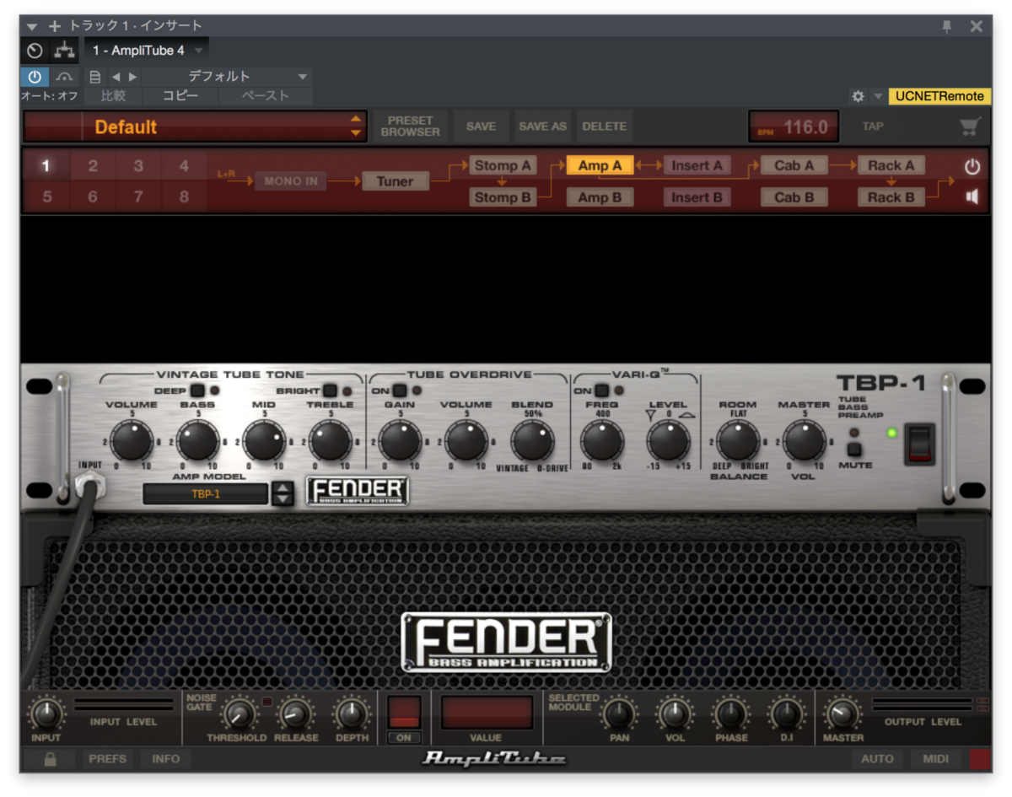Viewport: 1012px width, 797px height.
Task: Open the gear settings icon beside UCNETRemote
Action: pyautogui.click(x=858, y=96)
